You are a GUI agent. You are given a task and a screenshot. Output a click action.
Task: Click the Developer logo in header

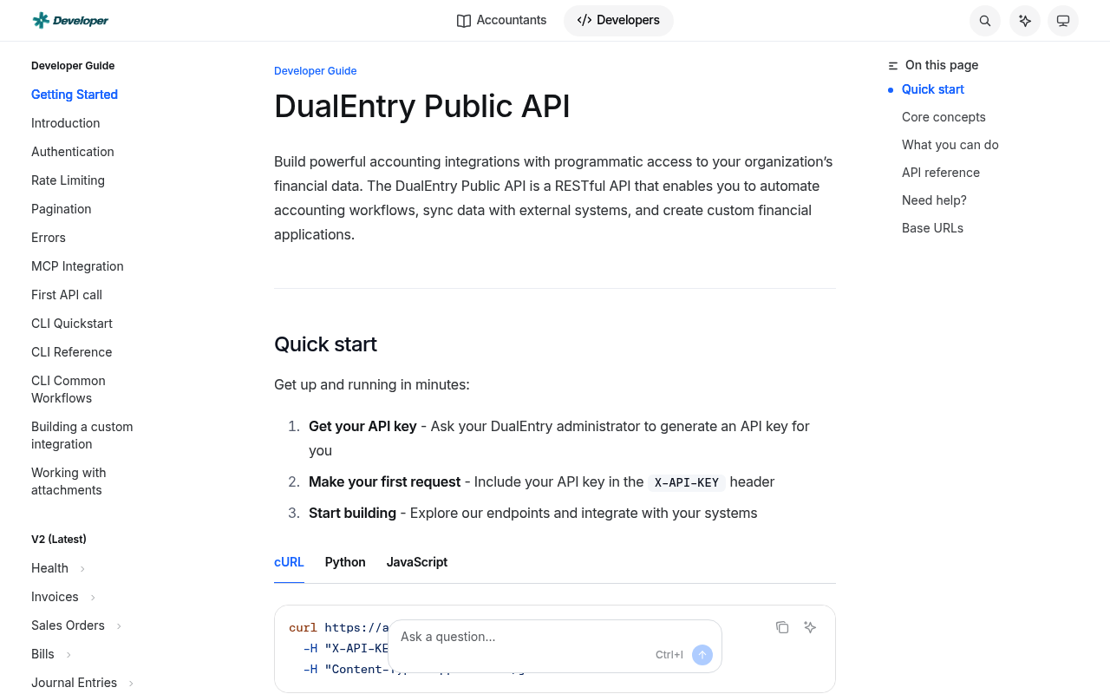[x=70, y=20]
